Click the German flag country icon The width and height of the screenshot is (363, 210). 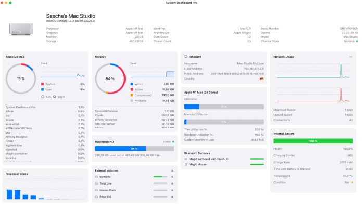(x=261, y=79)
